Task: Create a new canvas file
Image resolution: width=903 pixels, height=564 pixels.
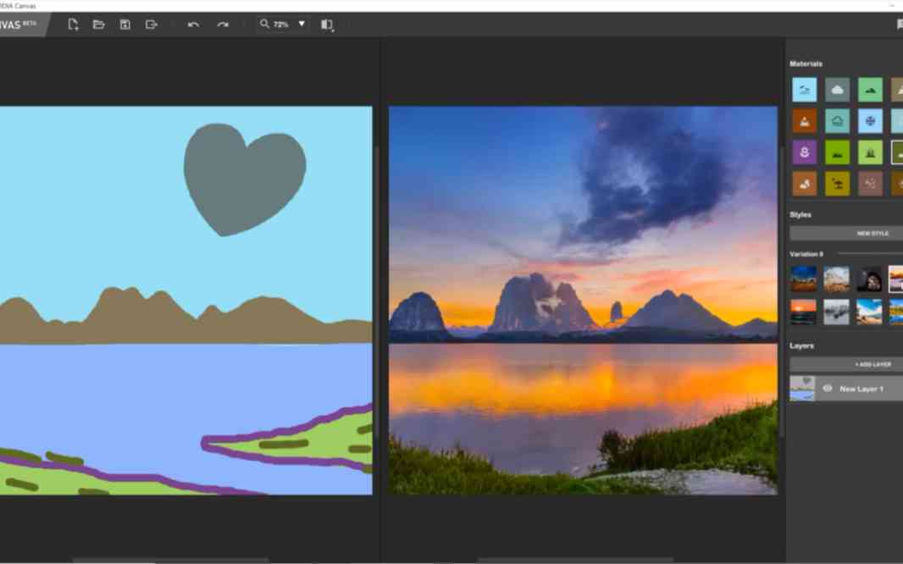Action: pyautogui.click(x=73, y=25)
